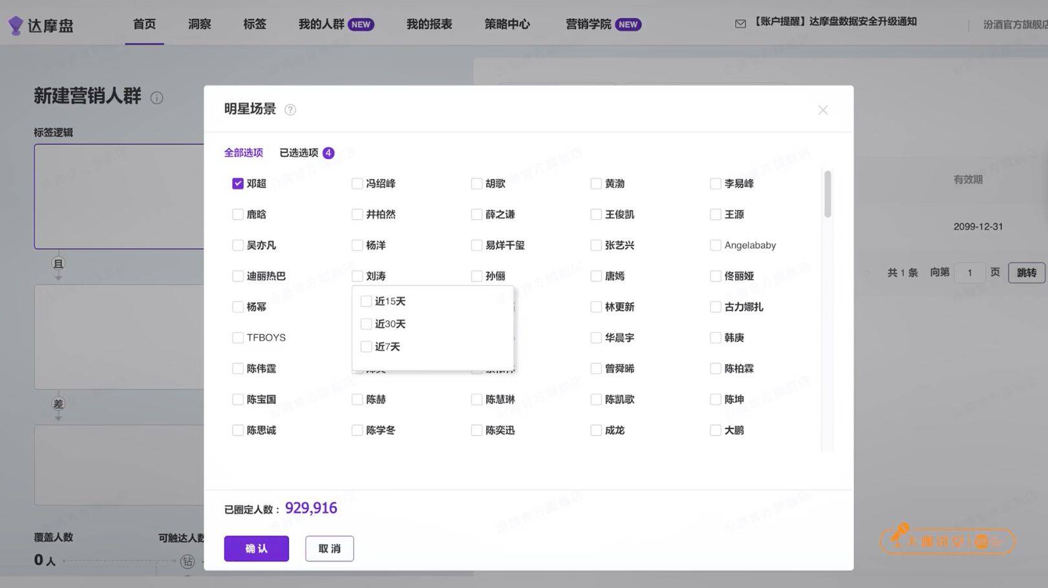
Task: Click the 有效期 column header
Action: pyautogui.click(x=968, y=180)
